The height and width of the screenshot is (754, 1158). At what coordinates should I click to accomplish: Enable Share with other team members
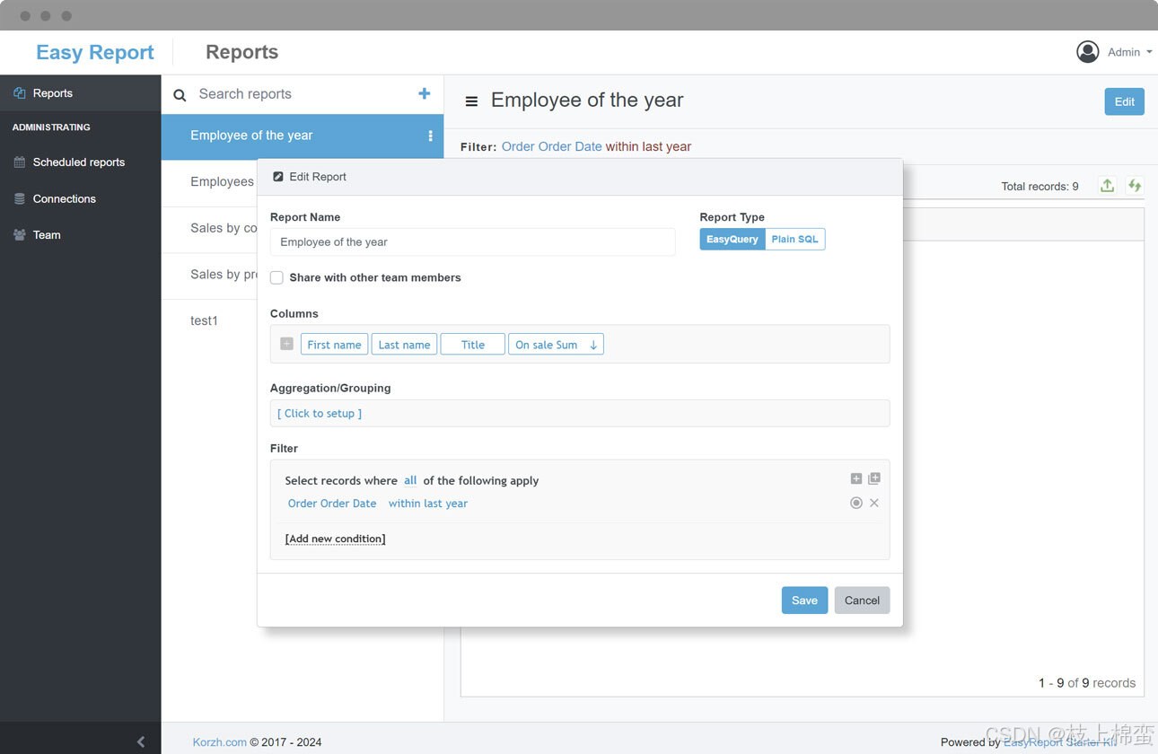(276, 278)
